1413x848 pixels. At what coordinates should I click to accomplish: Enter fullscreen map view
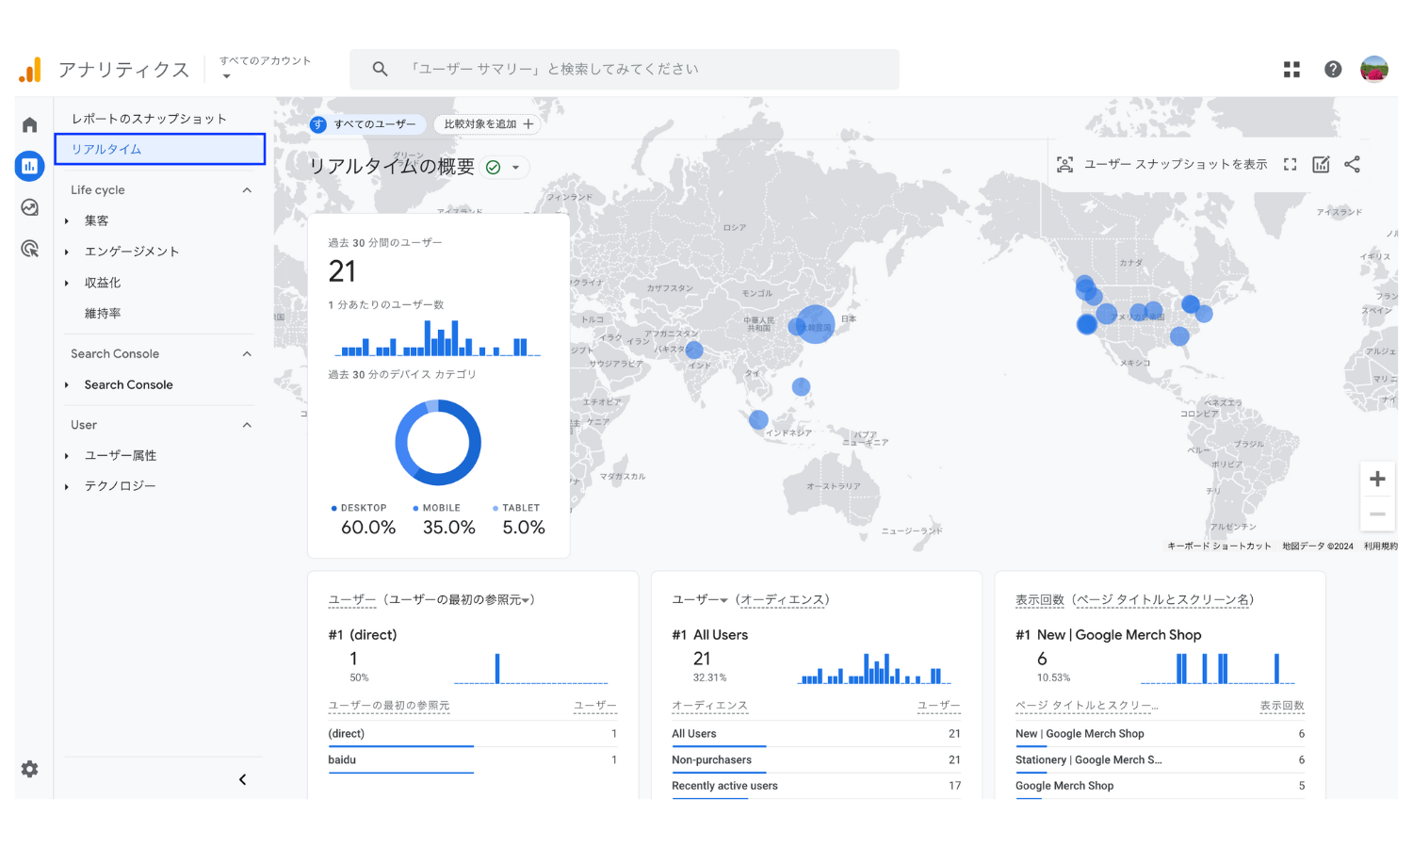point(1290,165)
